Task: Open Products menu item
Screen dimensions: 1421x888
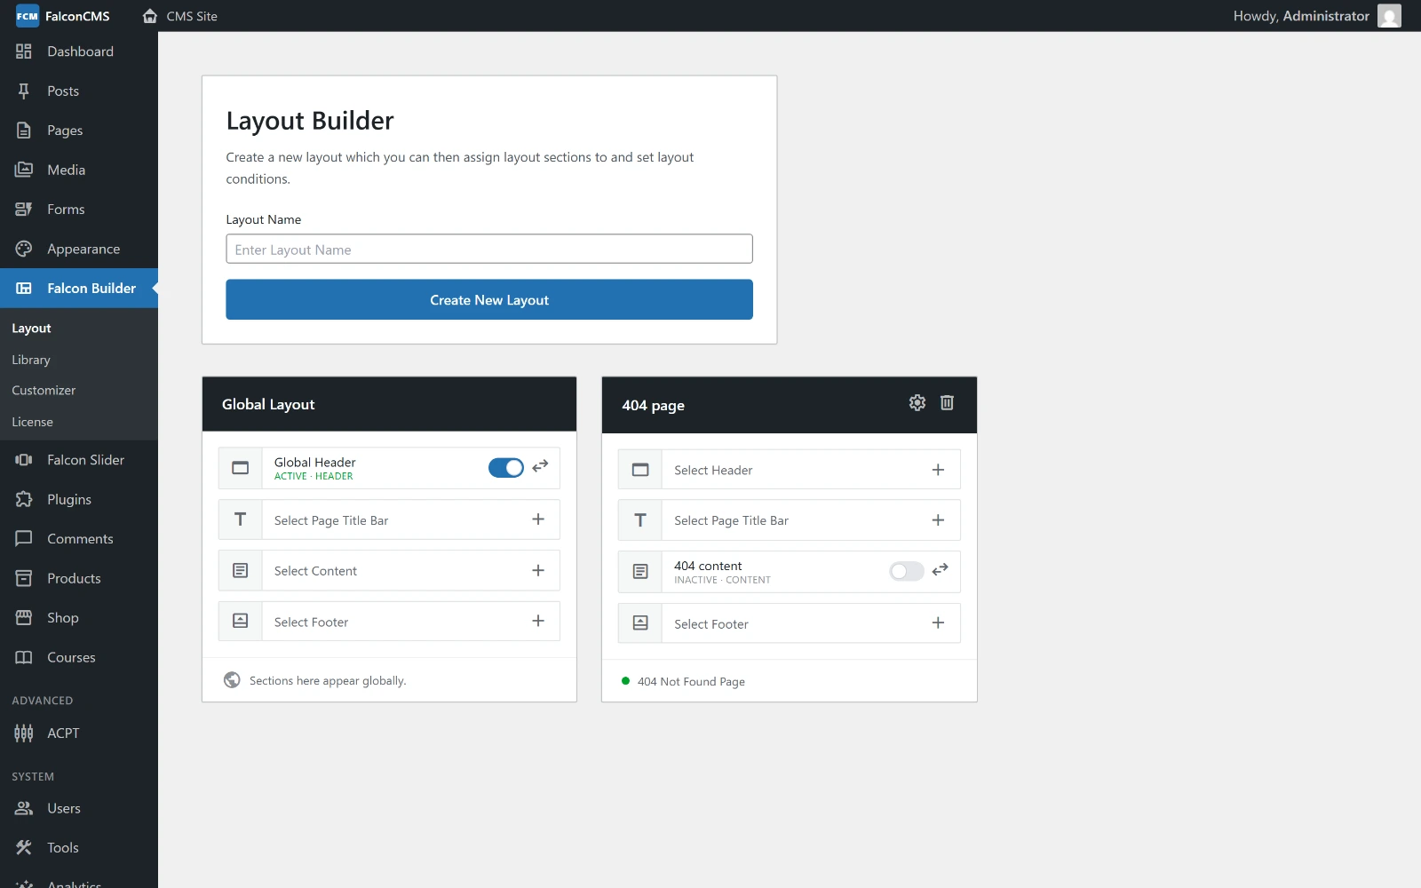Action: [79, 578]
